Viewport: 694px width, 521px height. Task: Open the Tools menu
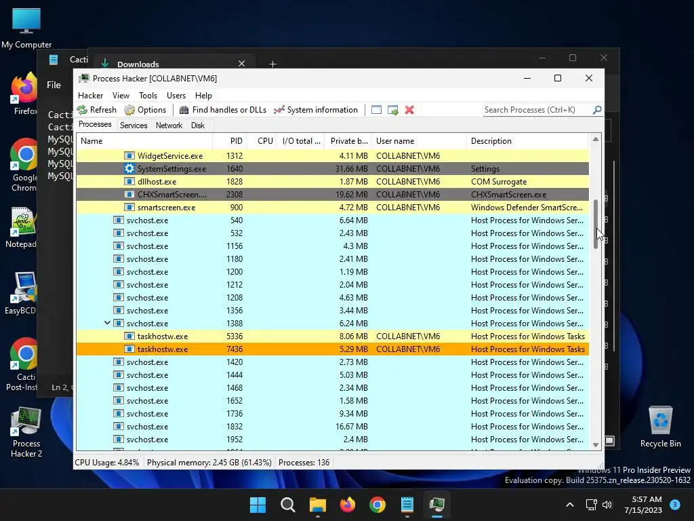tap(148, 95)
